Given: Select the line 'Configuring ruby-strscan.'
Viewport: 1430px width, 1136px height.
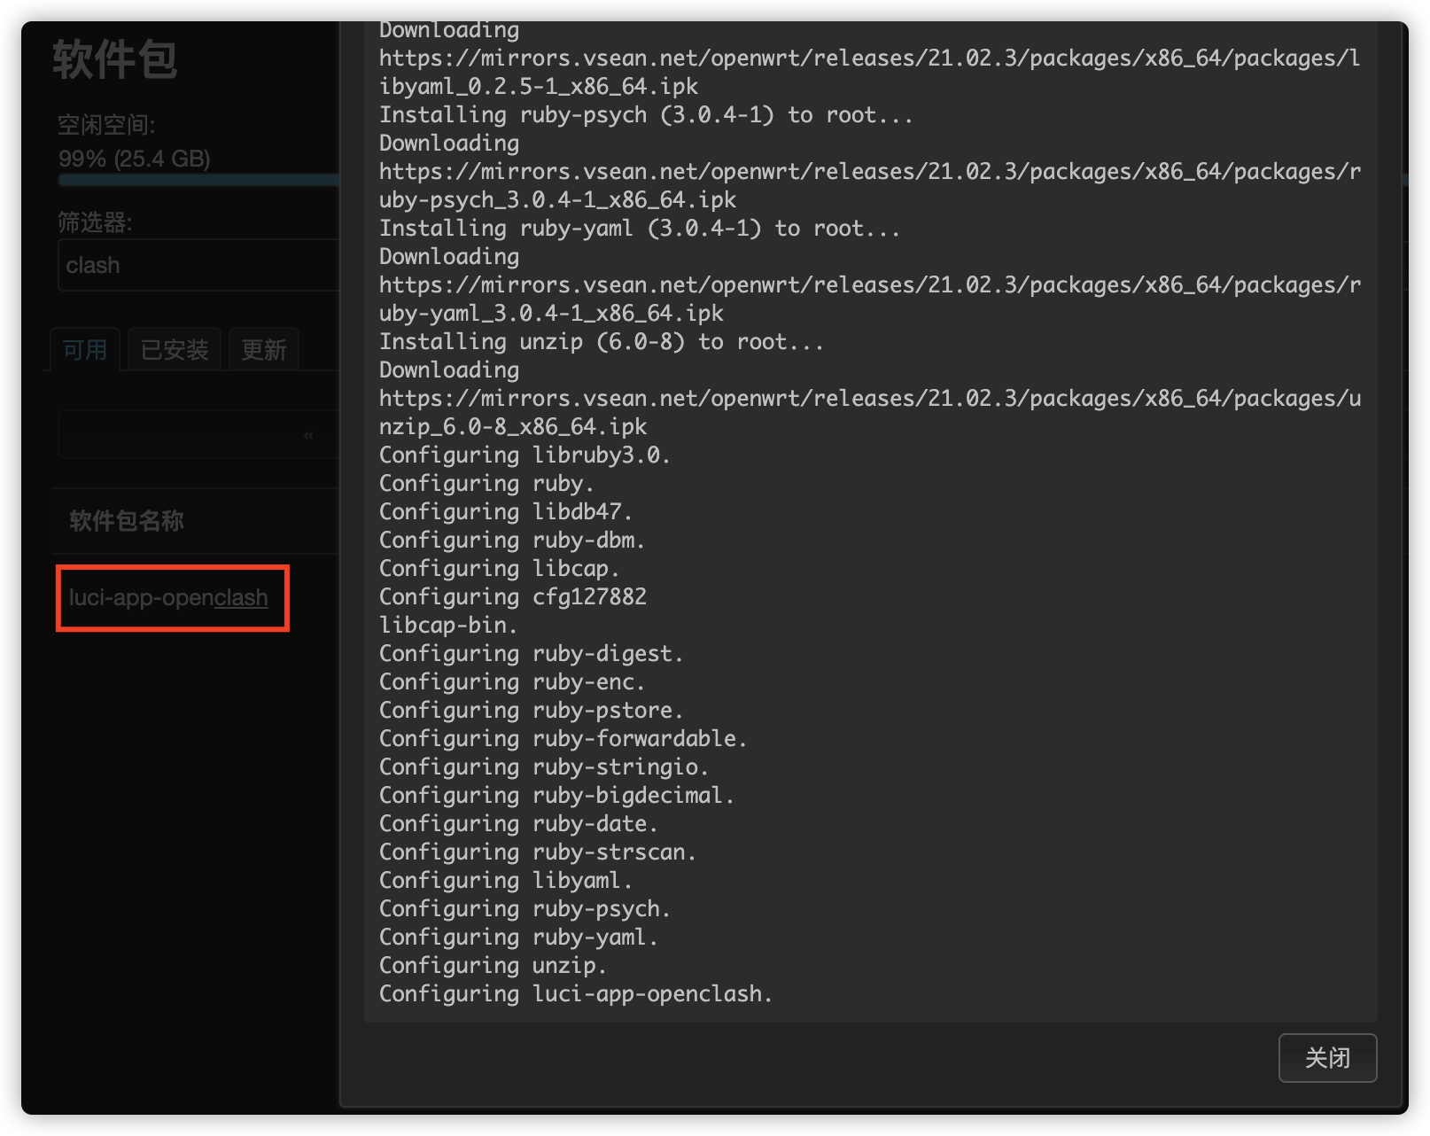Looking at the screenshot, I should tap(538, 852).
